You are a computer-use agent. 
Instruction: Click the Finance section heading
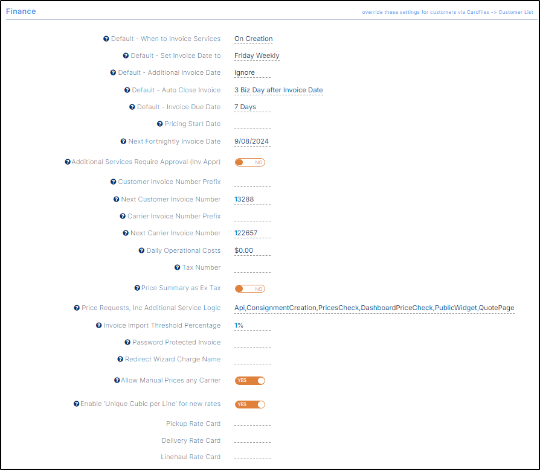click(21, 11)
